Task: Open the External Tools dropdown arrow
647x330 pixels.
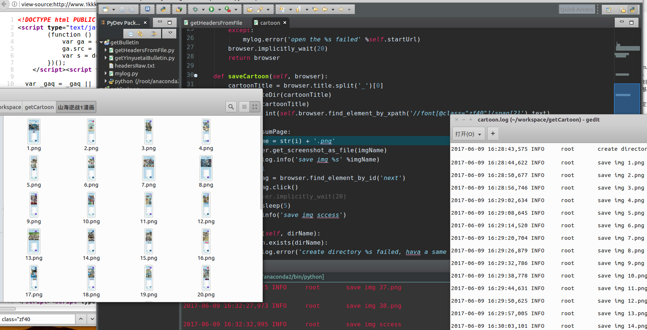Action: coord(236,10)
